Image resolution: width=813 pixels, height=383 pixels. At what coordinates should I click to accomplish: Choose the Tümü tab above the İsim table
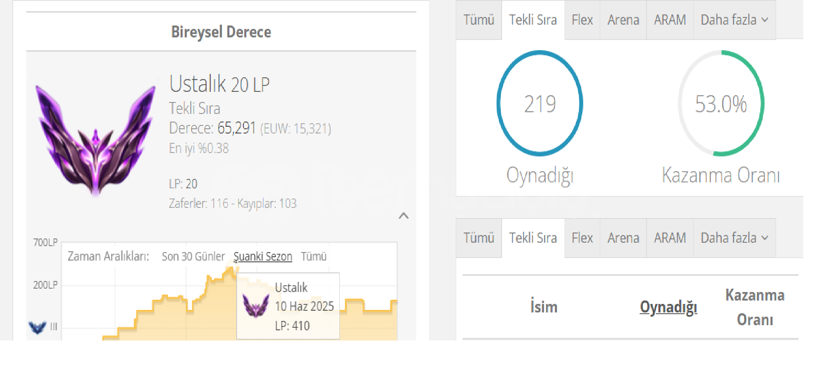click(x=479, y=238)
